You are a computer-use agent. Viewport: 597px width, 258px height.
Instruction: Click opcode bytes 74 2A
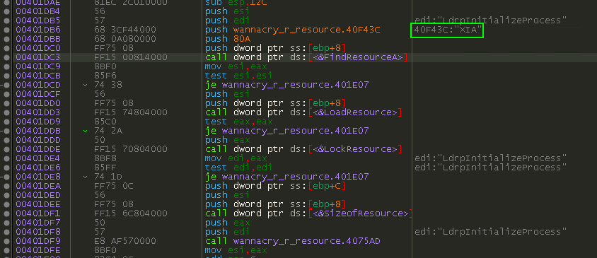pos(108,131)
